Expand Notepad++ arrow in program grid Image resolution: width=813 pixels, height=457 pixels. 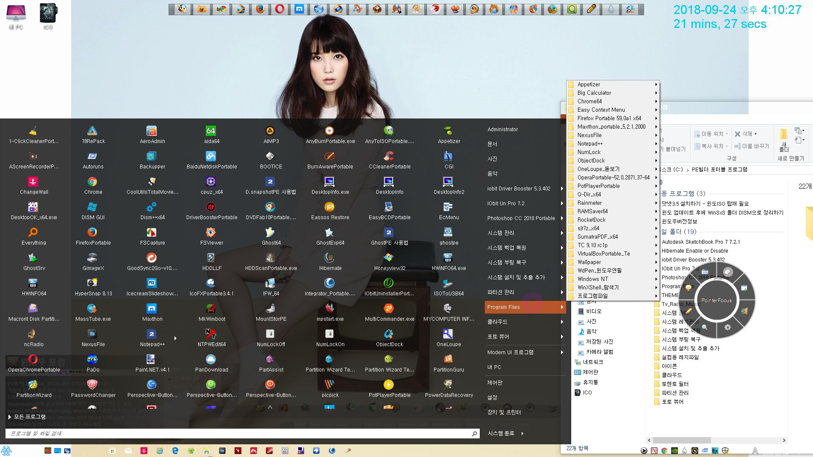[175, 339]
